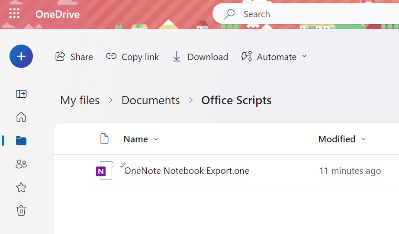Screen dimensions: 399x234
Task: Click the search magnifier icon
Action: (229, 14)
